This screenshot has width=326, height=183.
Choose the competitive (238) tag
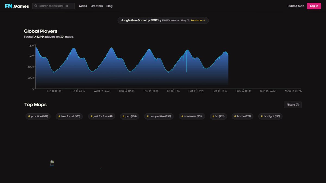tap(159, 116)
